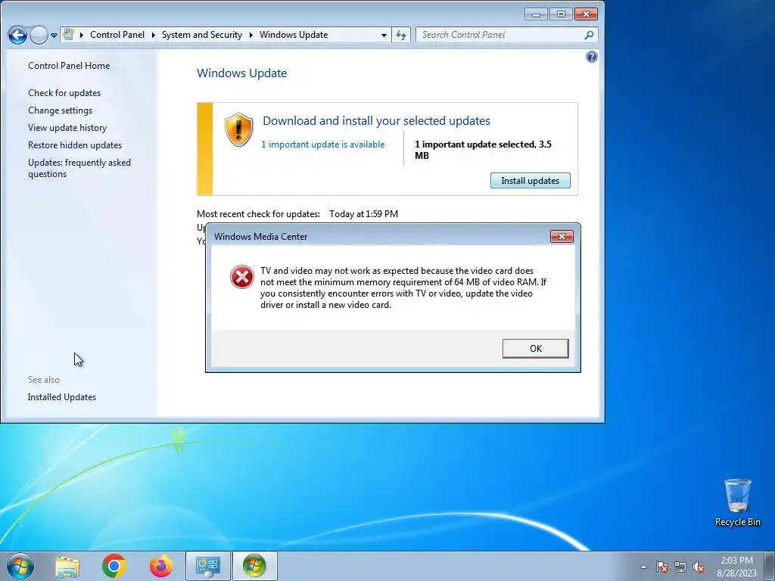The image size is (775, 581).
Task: Go back using the Back arrow button
Action: [x=18, y=35]
